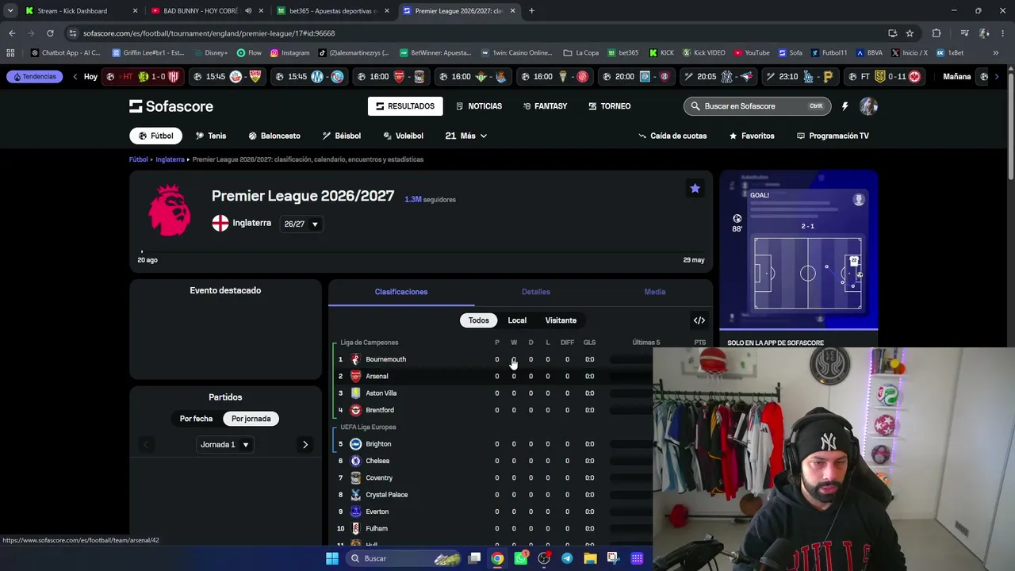1015x571 pixels.
Task: Toggle the Tendencias pill in the scores bar
Action: click(34, 77)
